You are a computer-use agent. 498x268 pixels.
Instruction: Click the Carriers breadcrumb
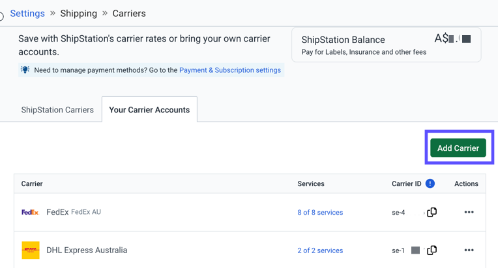point(129,13)
